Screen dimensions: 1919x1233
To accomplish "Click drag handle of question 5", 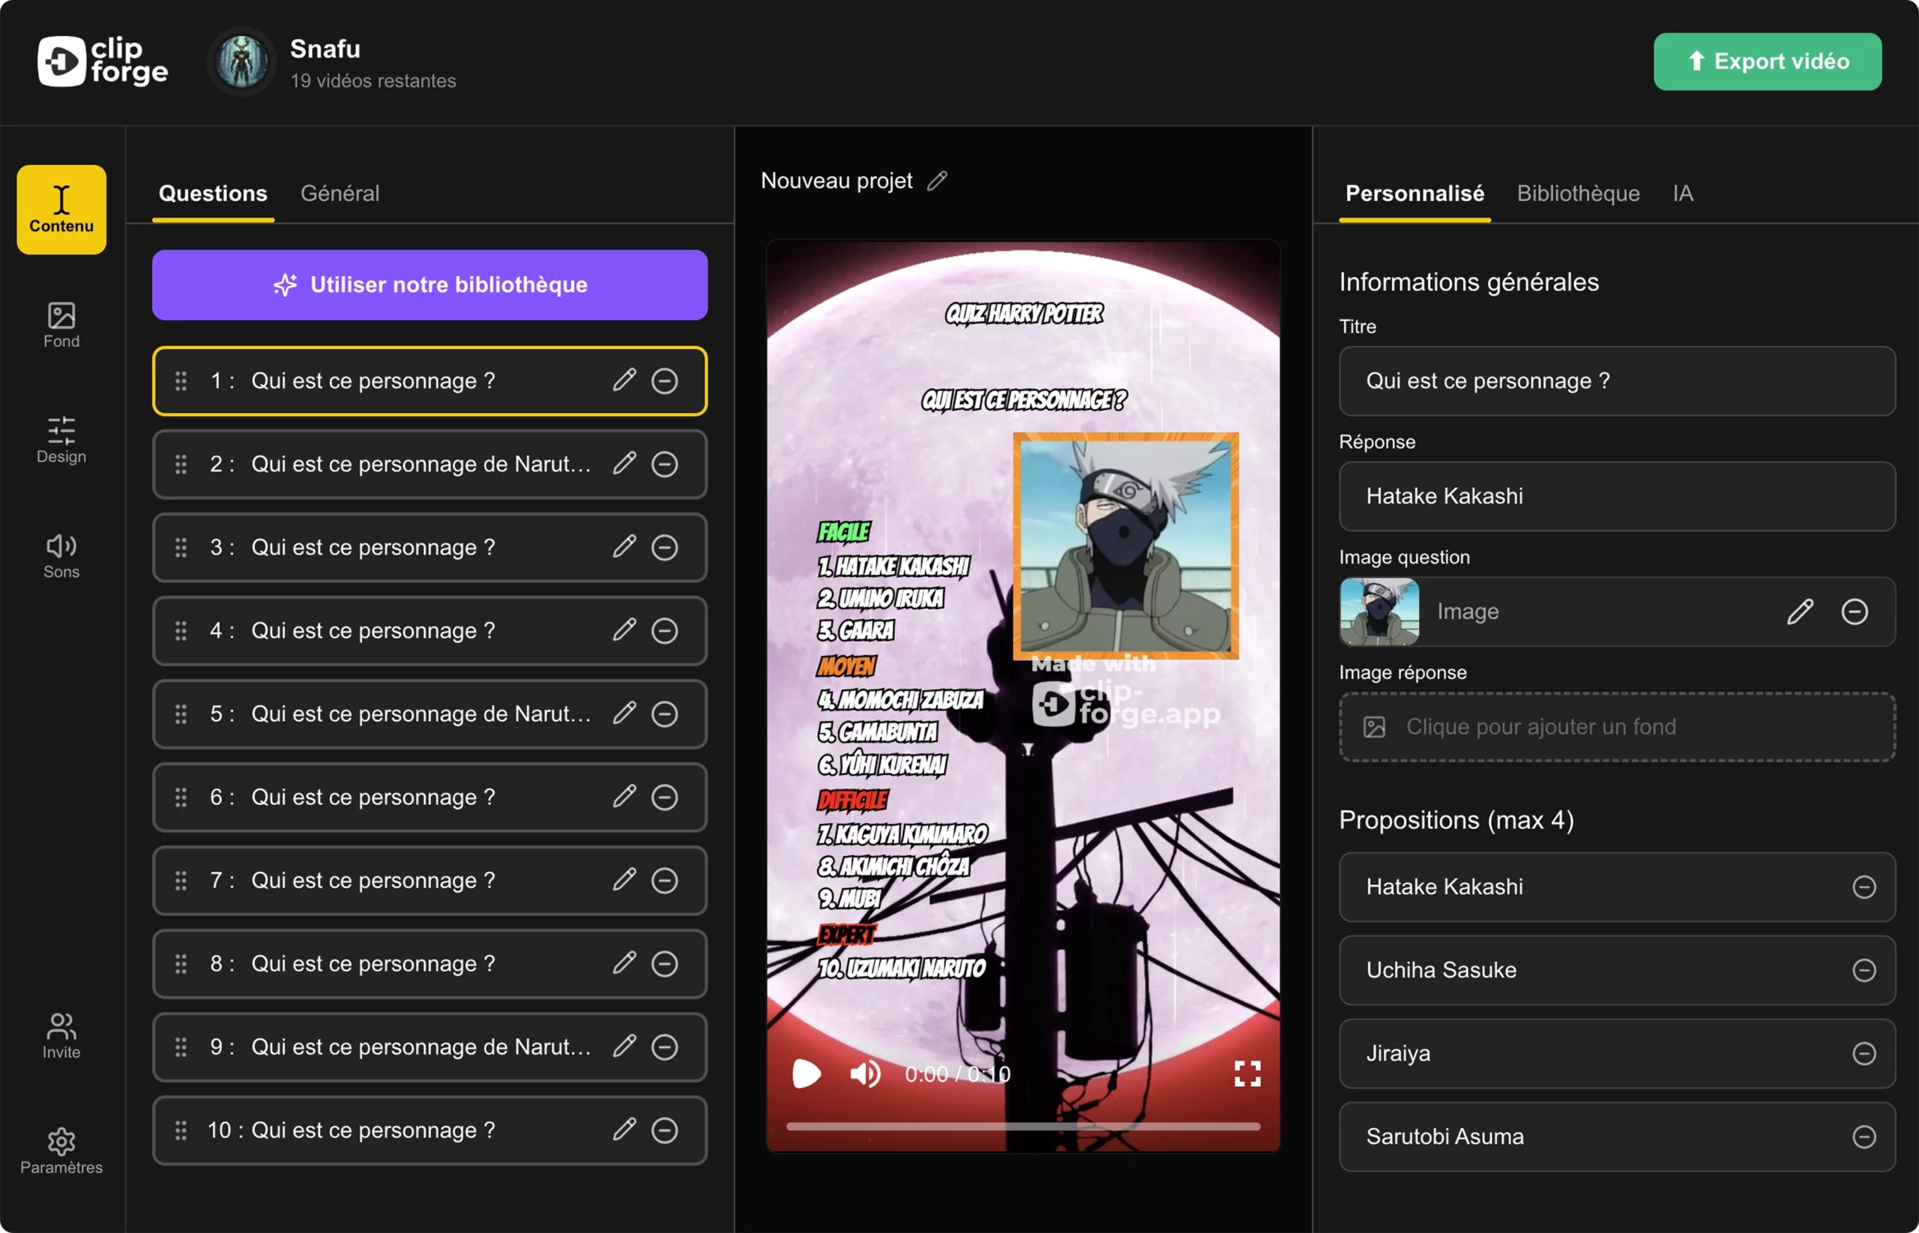I will tap(181, 714).
